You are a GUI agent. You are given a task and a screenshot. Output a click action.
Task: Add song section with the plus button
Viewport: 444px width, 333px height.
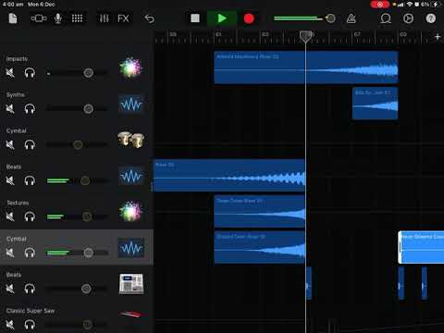coord(438,37)
